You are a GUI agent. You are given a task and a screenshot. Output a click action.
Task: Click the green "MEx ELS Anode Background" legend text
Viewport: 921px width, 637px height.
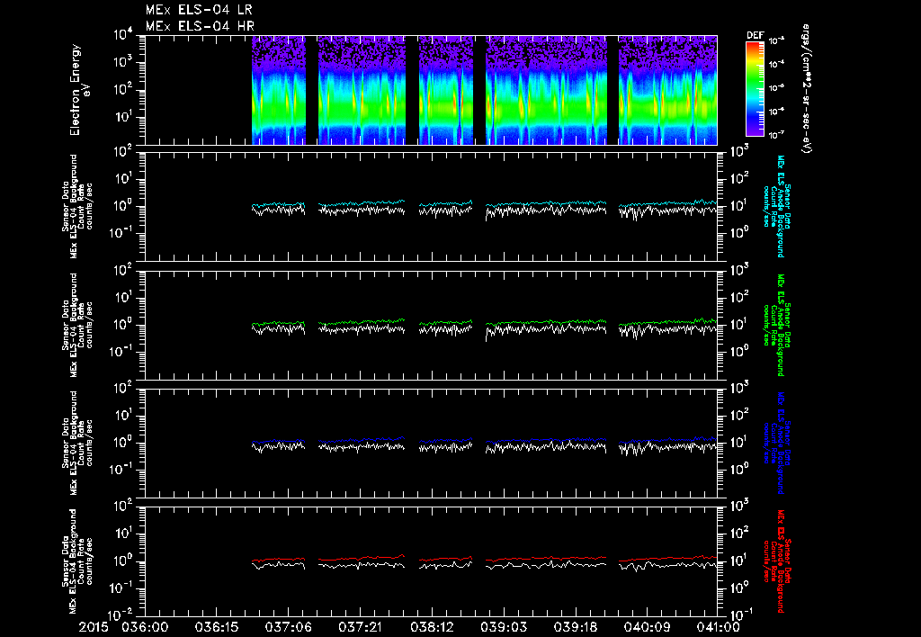coord(780,325)
